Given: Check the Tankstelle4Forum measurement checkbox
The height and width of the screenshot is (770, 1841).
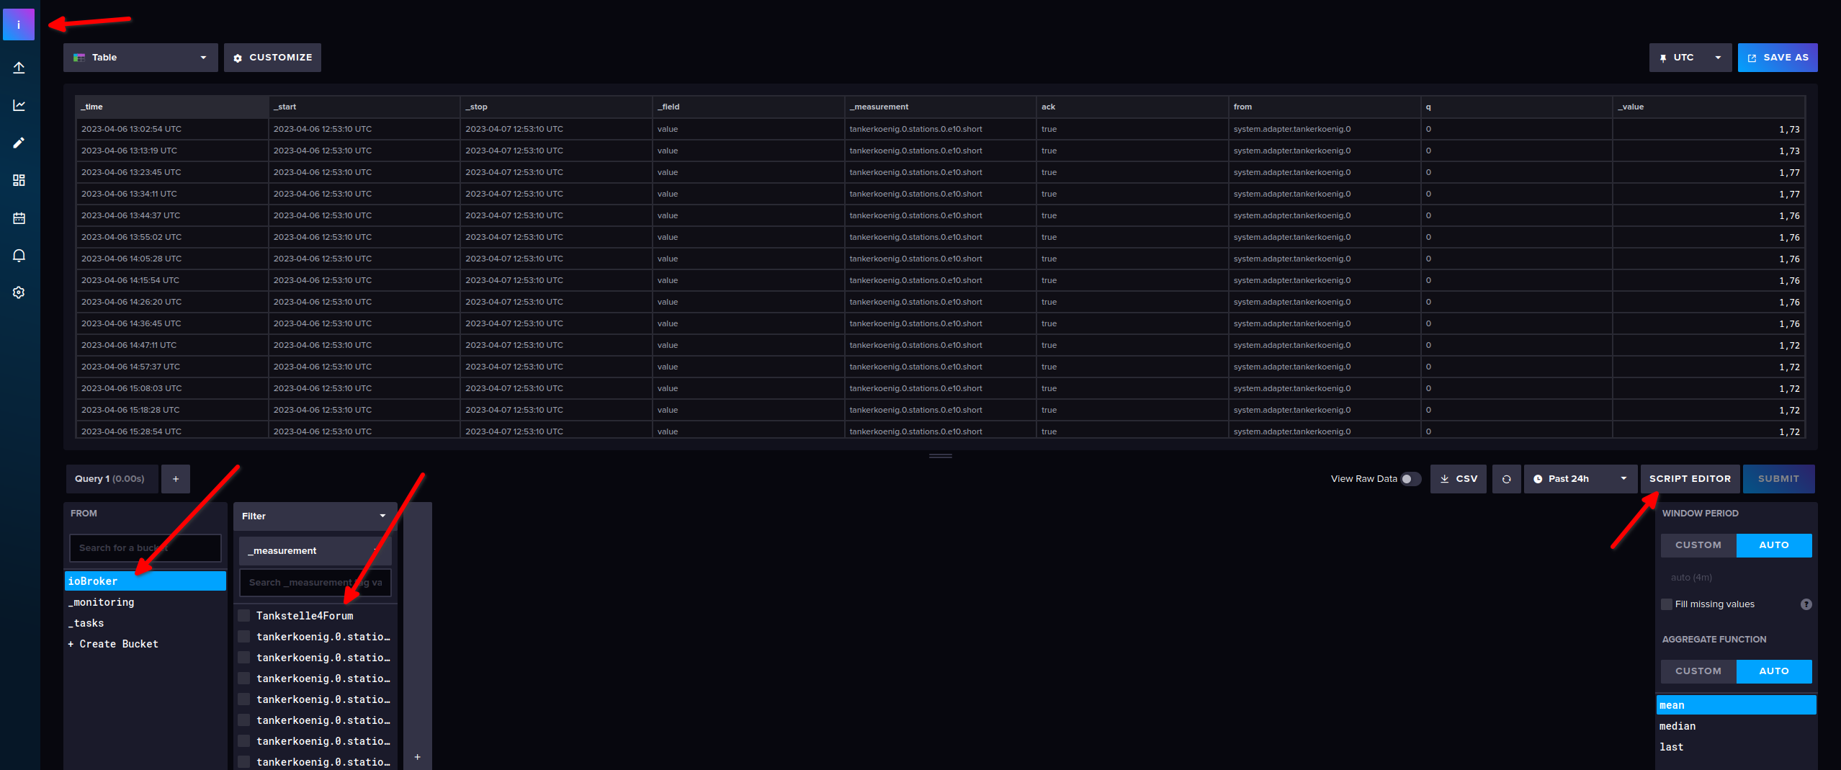Looking at the screenshot, I should [x=244, y=616].
